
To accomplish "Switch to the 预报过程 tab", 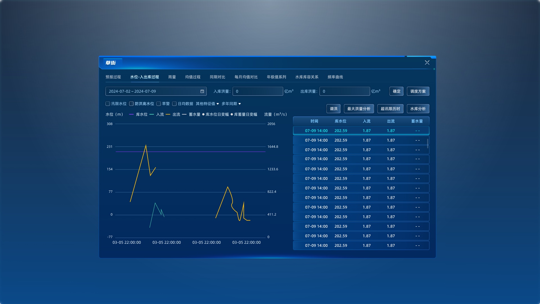I will pyautogui.click(x=113, y=77).
